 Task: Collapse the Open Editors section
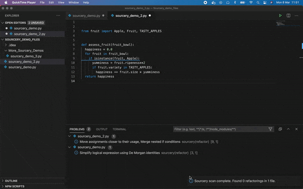(x=3, y=23)
